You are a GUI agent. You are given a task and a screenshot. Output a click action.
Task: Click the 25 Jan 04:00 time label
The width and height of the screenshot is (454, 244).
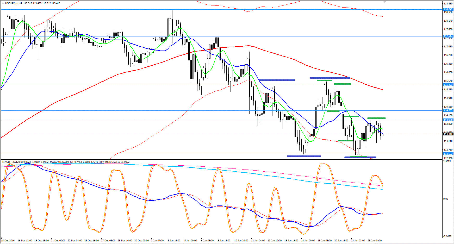tap(375, 240)
